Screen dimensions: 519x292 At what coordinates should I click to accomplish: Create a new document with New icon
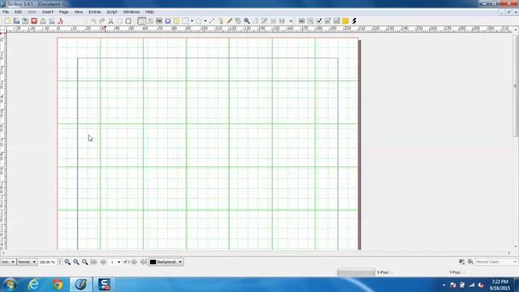(x=7, y=21)
